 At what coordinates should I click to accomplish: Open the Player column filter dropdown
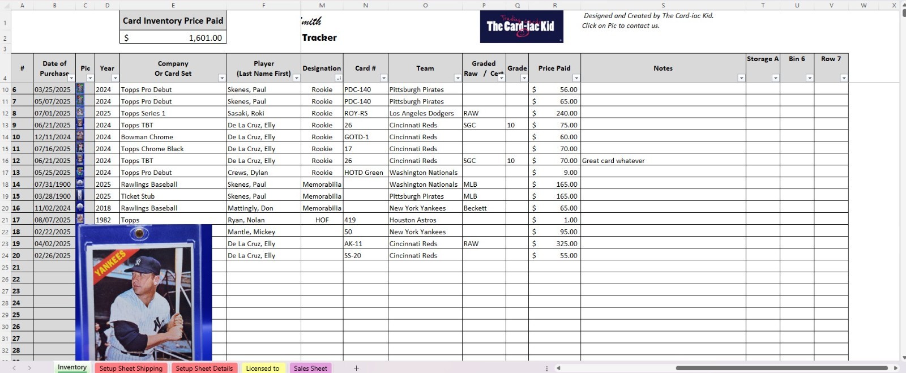tap(296, 78)
